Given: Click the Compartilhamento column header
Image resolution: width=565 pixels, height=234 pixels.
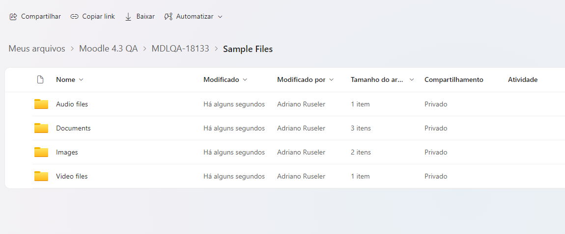Looking at the screenshot, I should tap(453, 79).
